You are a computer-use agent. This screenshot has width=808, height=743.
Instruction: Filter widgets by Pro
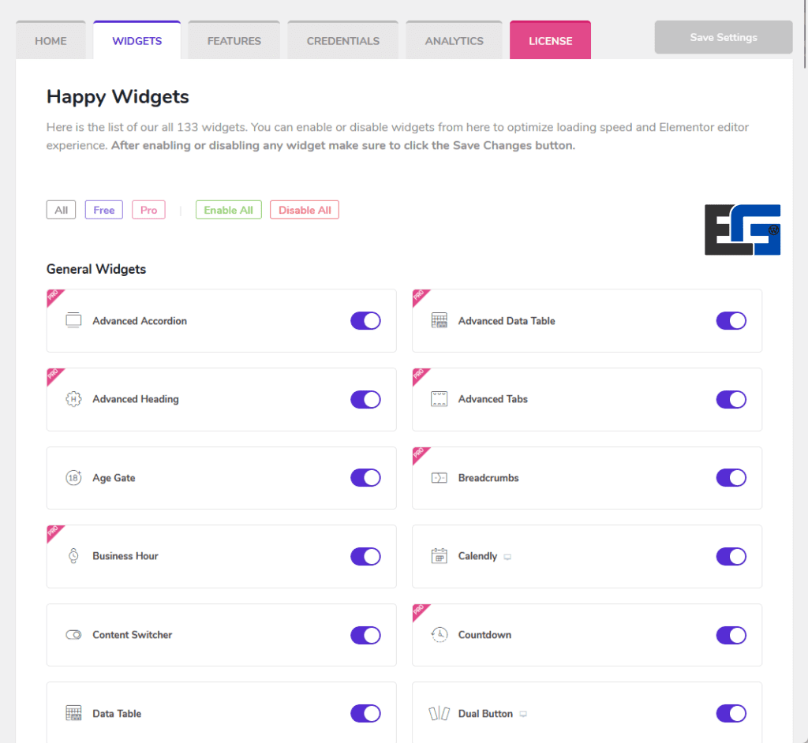[148, 210]
